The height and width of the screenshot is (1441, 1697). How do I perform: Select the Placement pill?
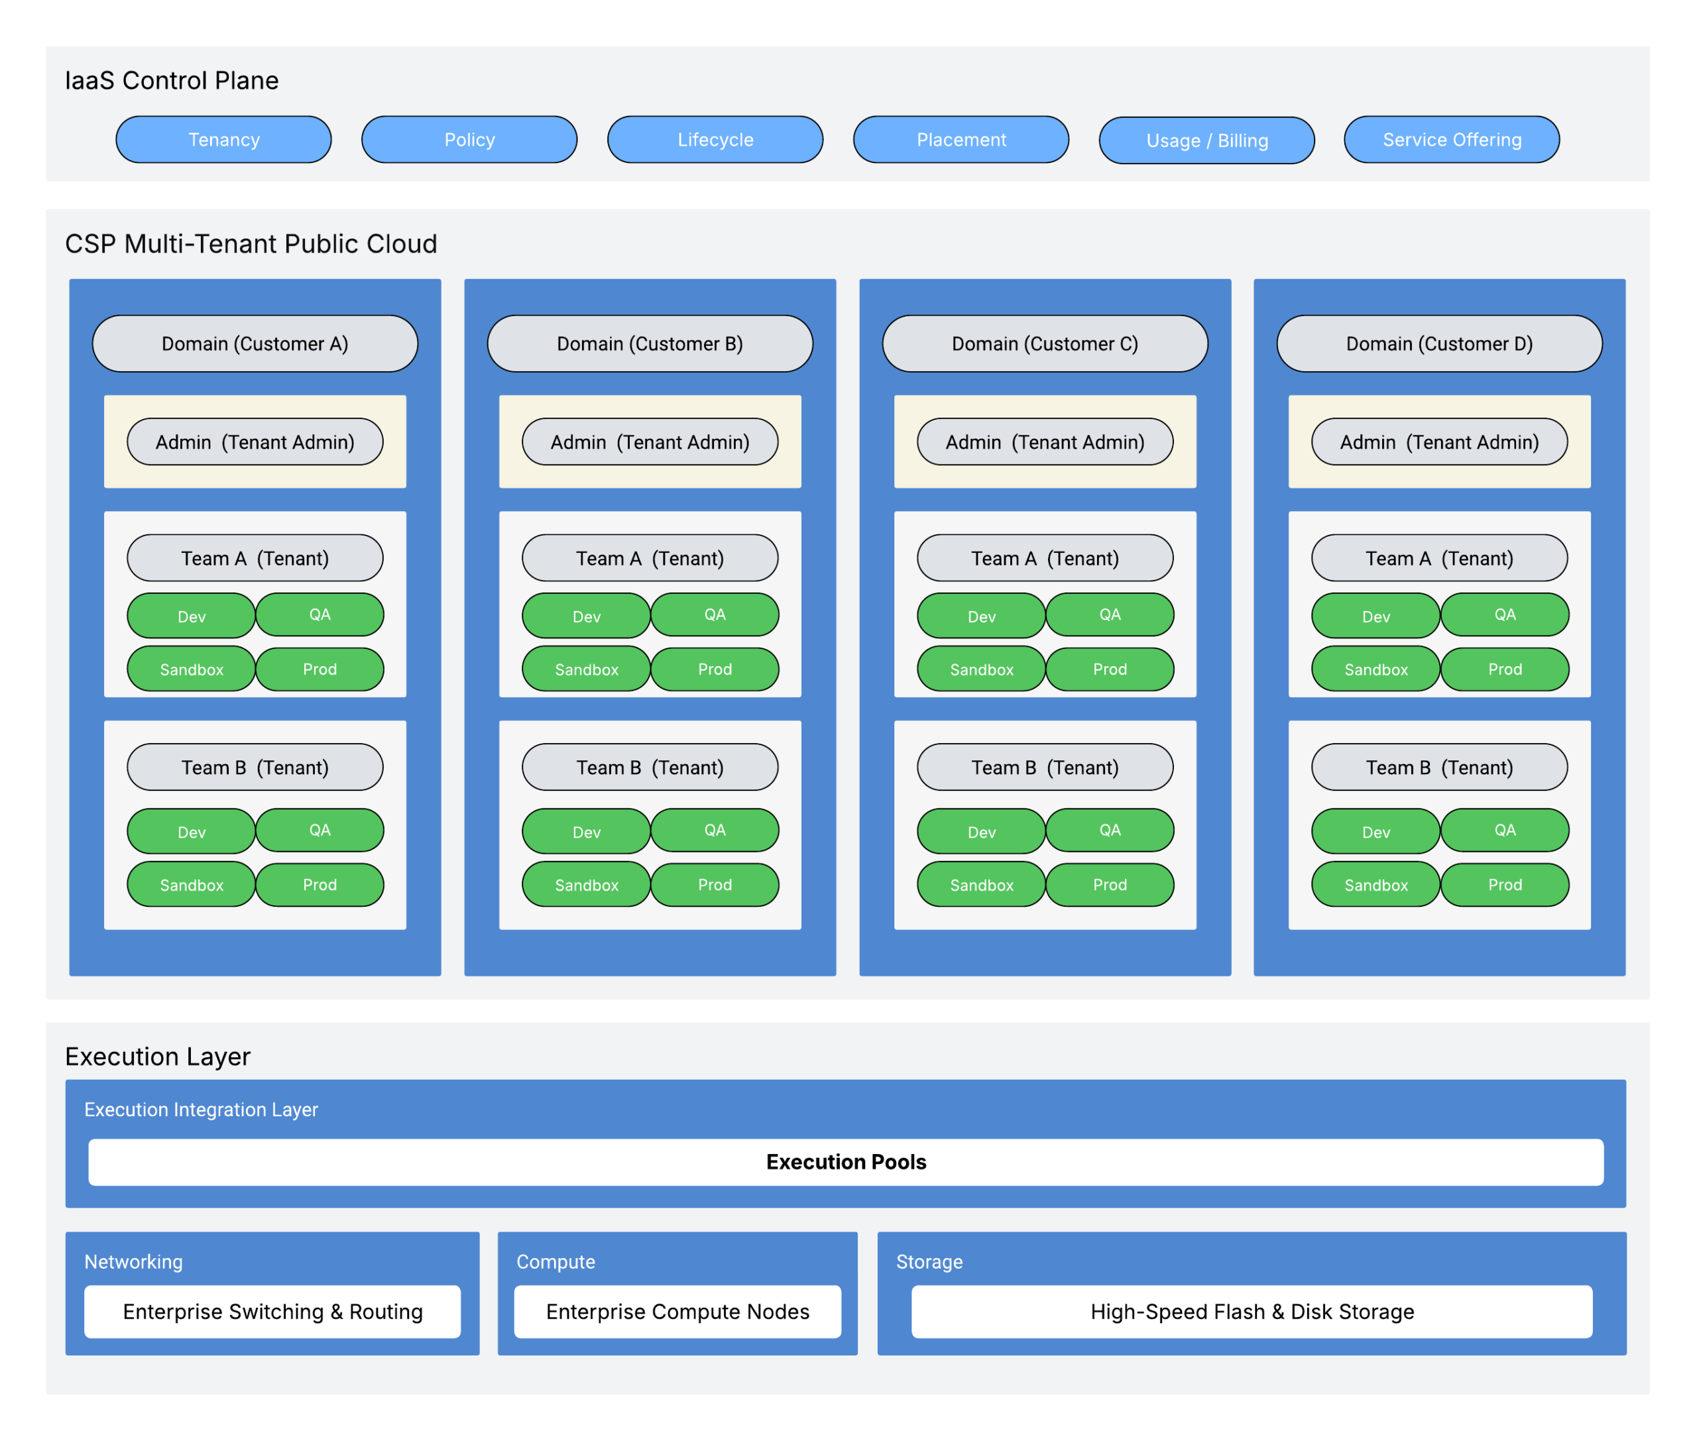tap(962, 140)
